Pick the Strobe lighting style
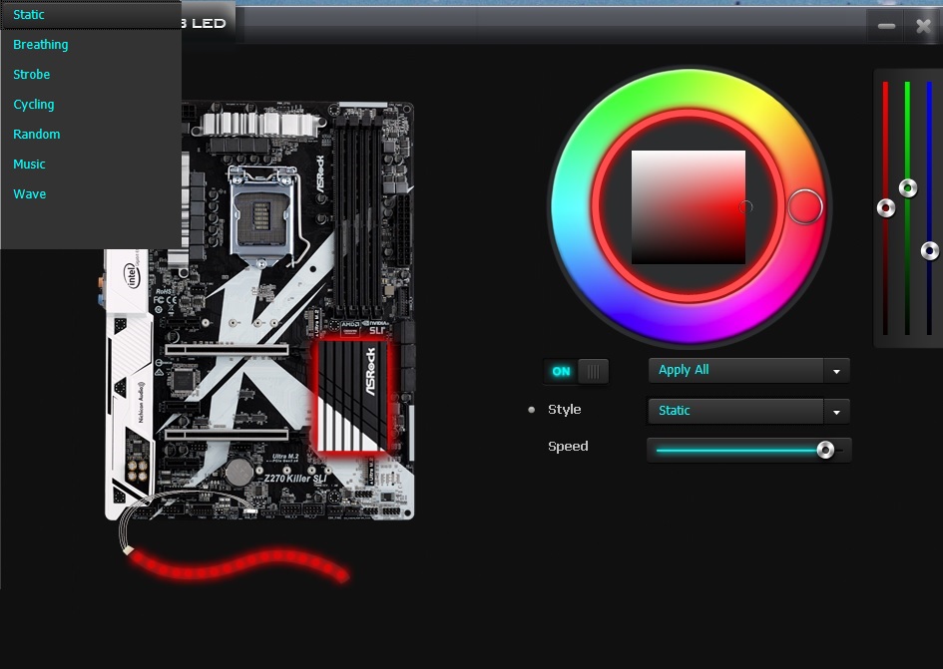The image size is (943, 669). (91, 75)
